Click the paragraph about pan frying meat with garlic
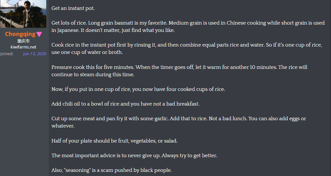 tap(179, 122)
